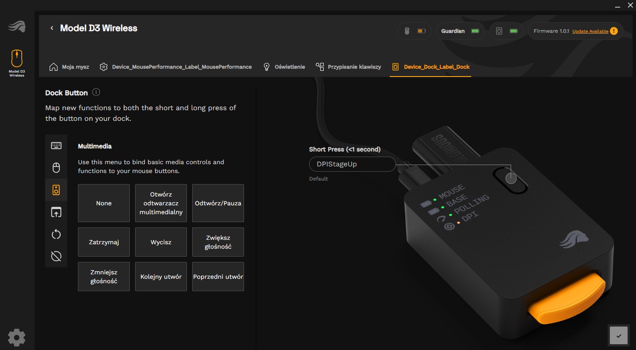Click the Model D3 Wireless page title
Viewport: 636px width, 350px height.
[99, 28]
